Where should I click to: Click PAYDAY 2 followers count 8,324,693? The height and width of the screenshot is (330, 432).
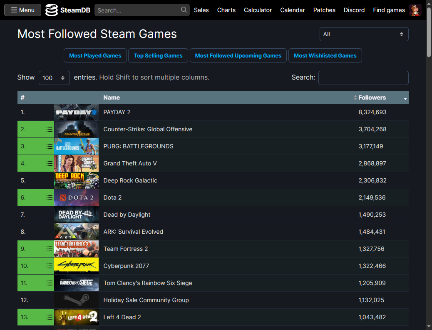pyautogui.click(x=372, y=112)
